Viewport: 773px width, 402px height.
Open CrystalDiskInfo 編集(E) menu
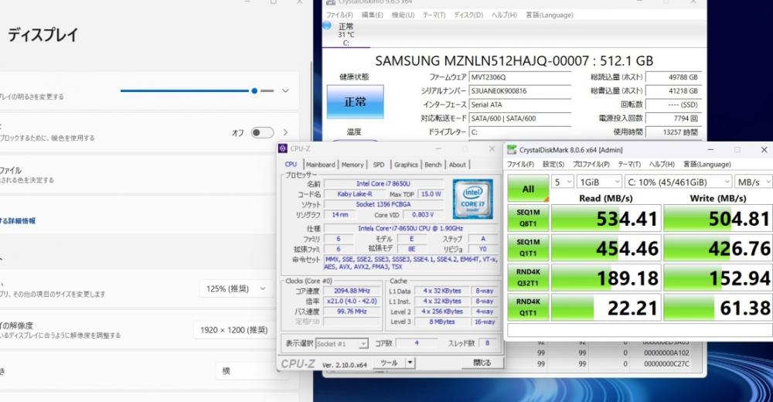pos(373,15)
